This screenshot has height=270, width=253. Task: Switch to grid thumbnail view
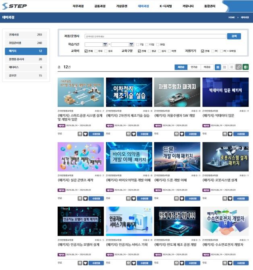click(x=218, y=67)
